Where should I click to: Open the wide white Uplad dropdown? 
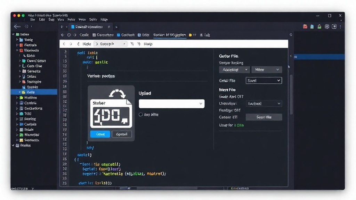pyautogui.click(x=171, y=103)
